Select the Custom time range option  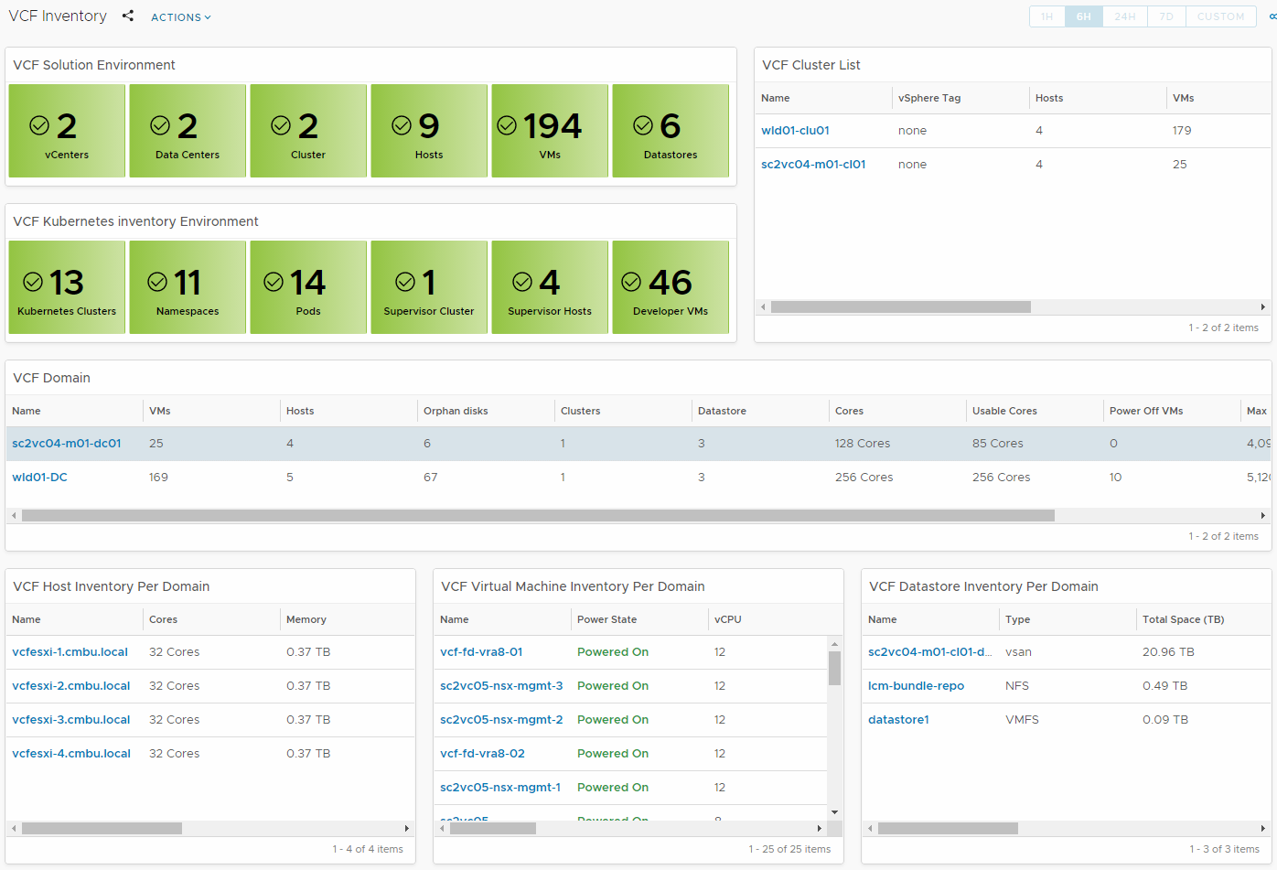click(x=1220, y=16)
